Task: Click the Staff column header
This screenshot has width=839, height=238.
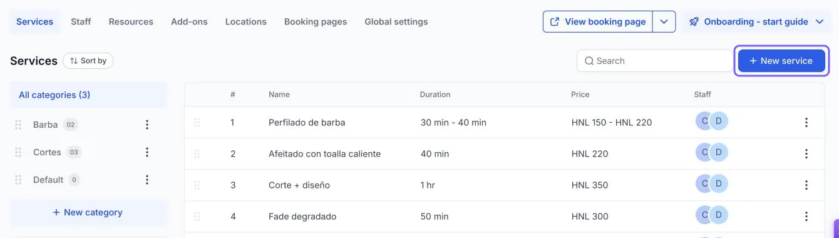Action: tap(703, 95)
